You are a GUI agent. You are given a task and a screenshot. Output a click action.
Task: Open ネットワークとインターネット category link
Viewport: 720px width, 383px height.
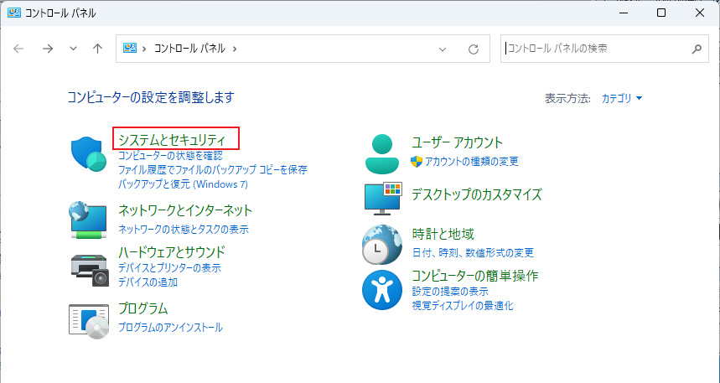(185, 210)
